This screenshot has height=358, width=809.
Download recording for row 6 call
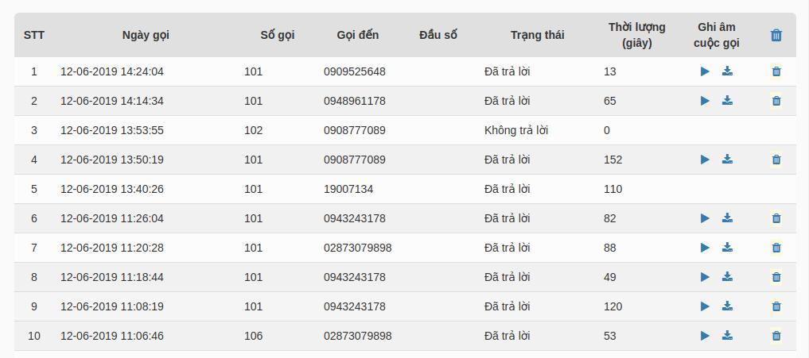[727, 217]
